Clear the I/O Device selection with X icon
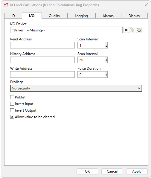The image size is (151, 178). pos(126,30)
